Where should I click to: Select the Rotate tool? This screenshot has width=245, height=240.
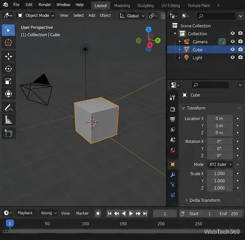[8, 69]
